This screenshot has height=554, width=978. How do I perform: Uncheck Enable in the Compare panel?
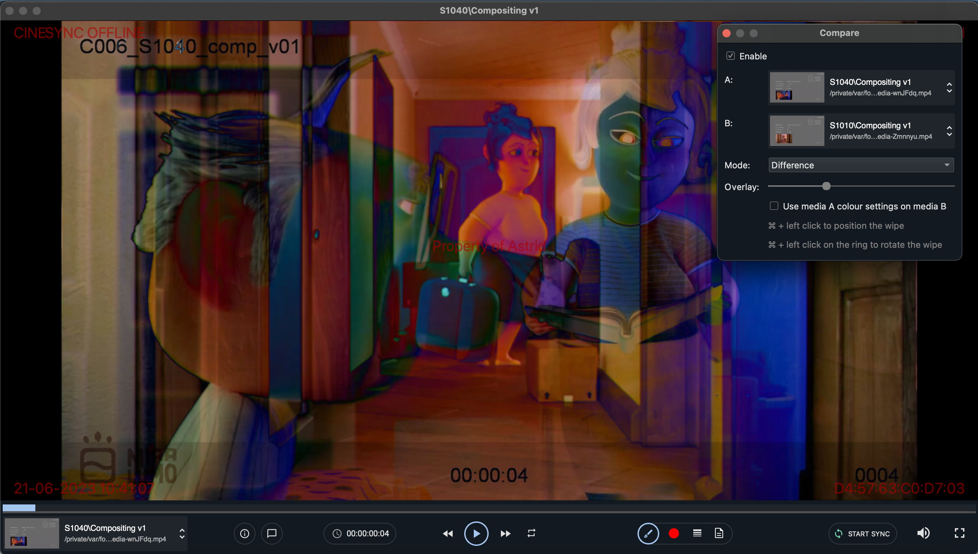click(730, 56)
